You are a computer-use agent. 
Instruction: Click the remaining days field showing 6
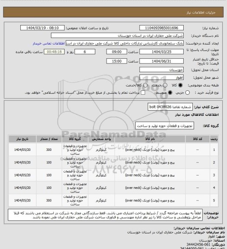(x=85, y=52)
